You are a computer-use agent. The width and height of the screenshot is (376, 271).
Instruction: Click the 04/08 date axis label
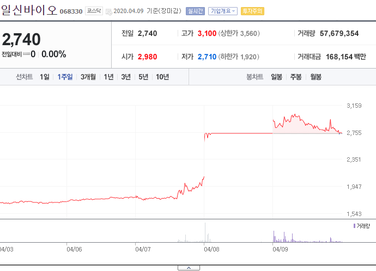pos(211,249)
